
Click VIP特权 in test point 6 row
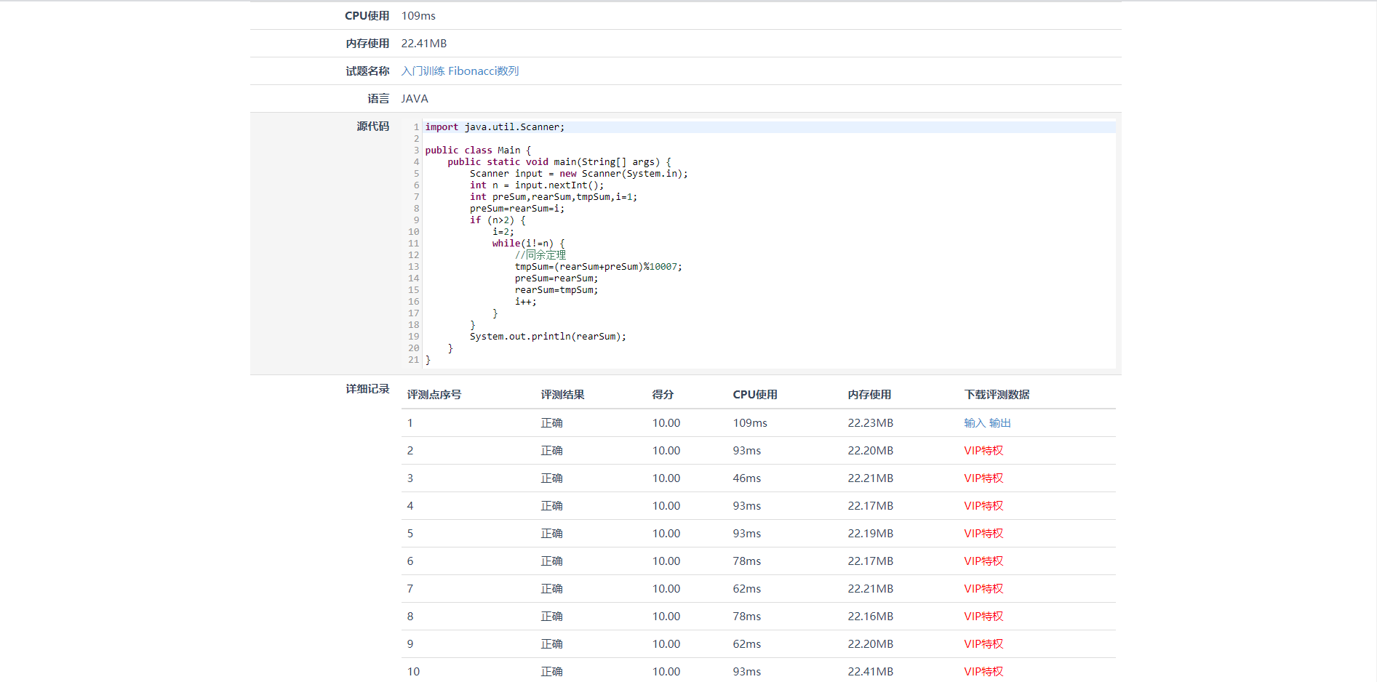point(983,561)
